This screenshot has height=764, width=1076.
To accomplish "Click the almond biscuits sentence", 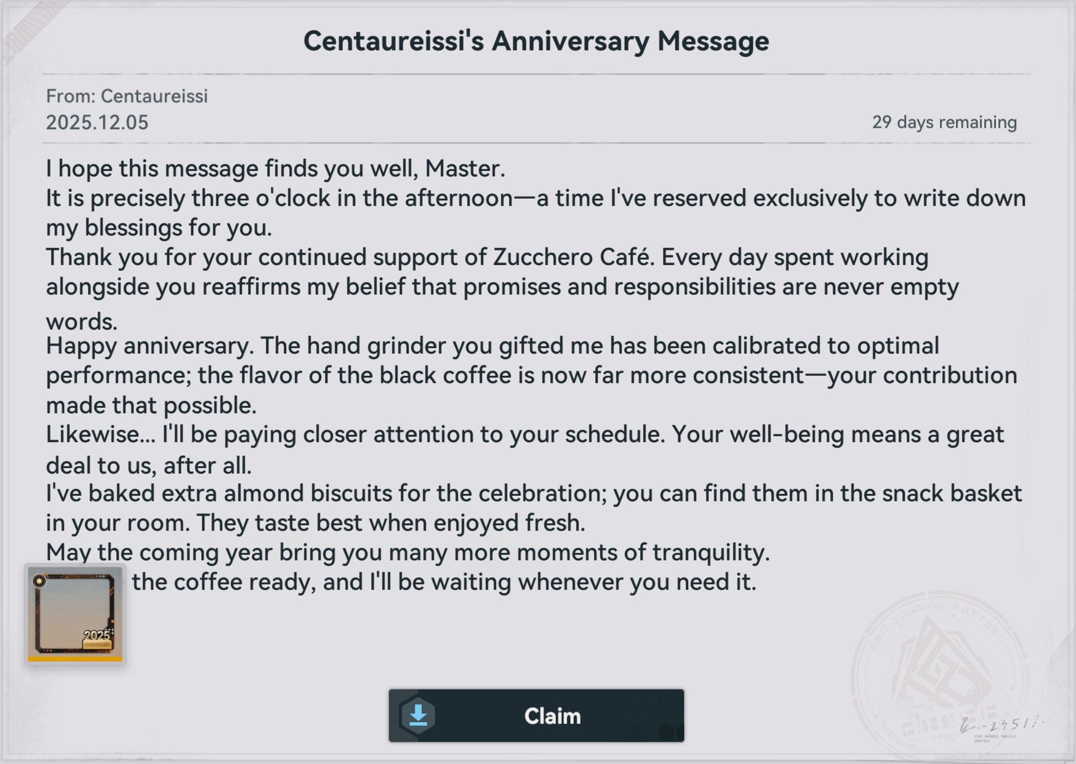I will coord(533,494).
